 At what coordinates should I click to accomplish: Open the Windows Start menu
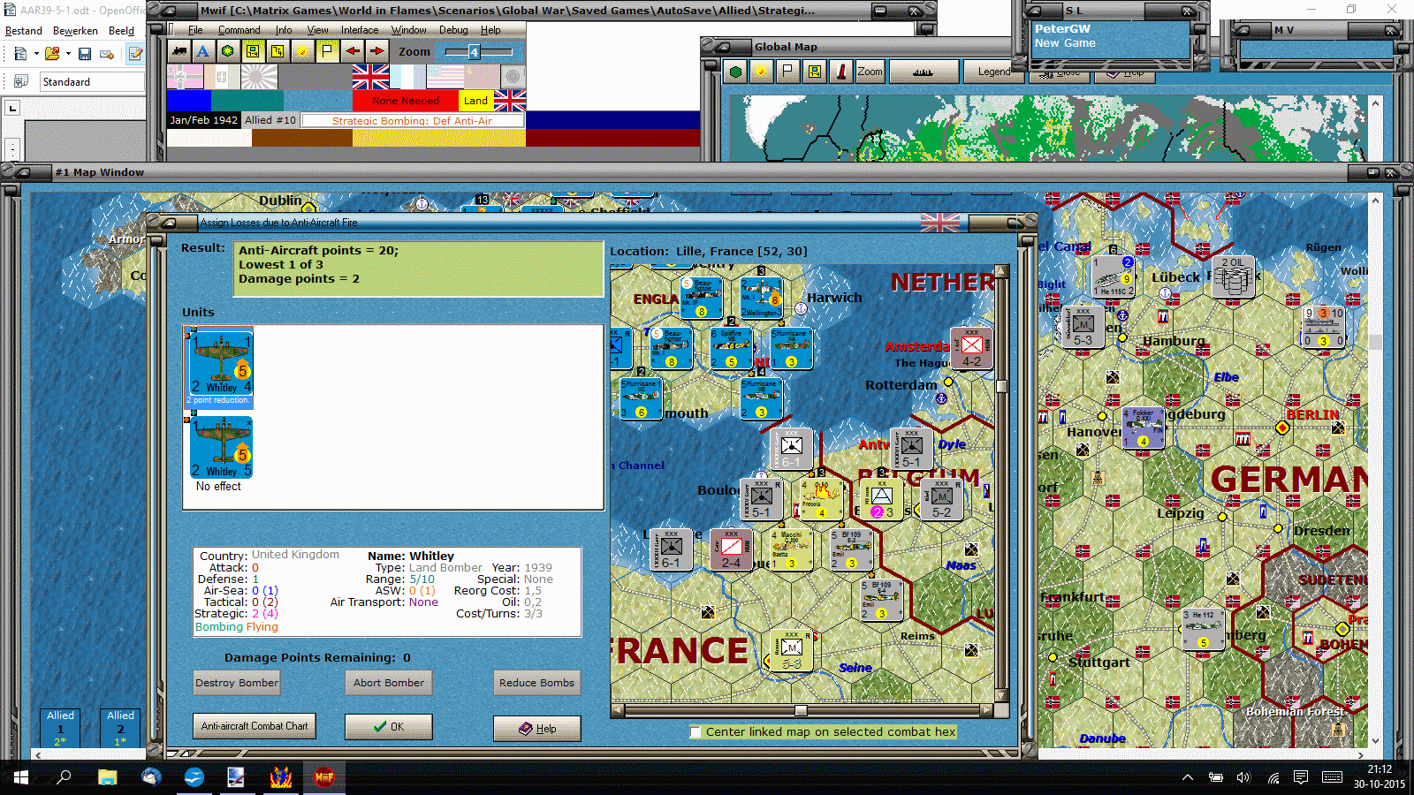20,777
